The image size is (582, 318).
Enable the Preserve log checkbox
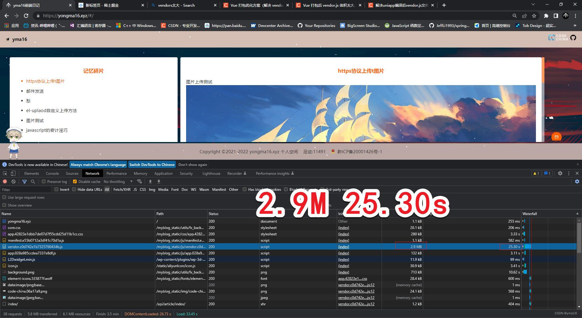(x=44, y=181)
